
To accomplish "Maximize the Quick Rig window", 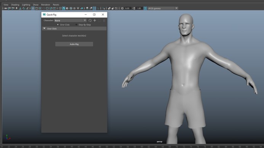I will (x=94, y=14).
